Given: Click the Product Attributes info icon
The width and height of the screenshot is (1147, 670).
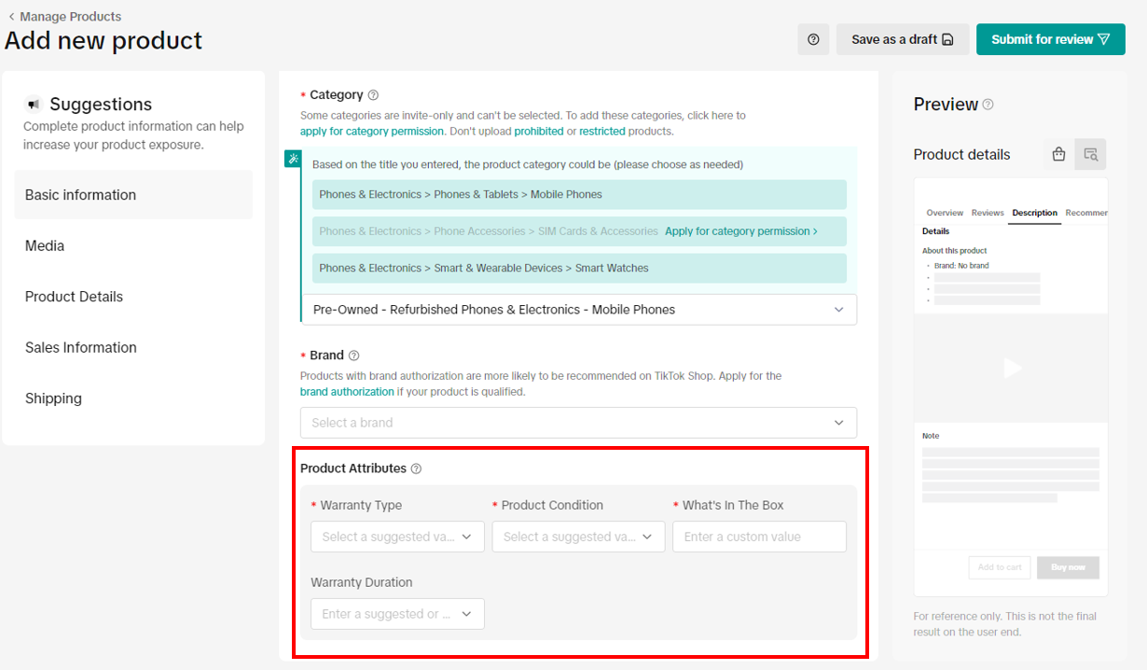Looking at the screenshot, I should (416, 468).
